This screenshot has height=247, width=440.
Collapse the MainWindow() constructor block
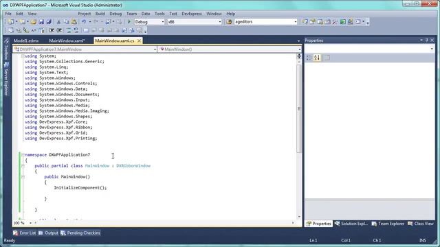[x=23, y=177]
